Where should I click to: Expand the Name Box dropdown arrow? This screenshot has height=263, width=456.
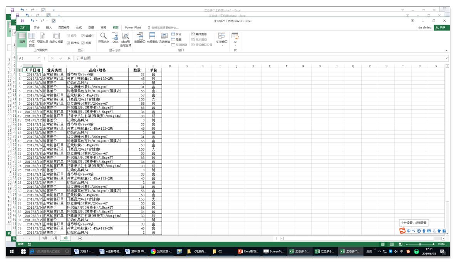point(39,58)
